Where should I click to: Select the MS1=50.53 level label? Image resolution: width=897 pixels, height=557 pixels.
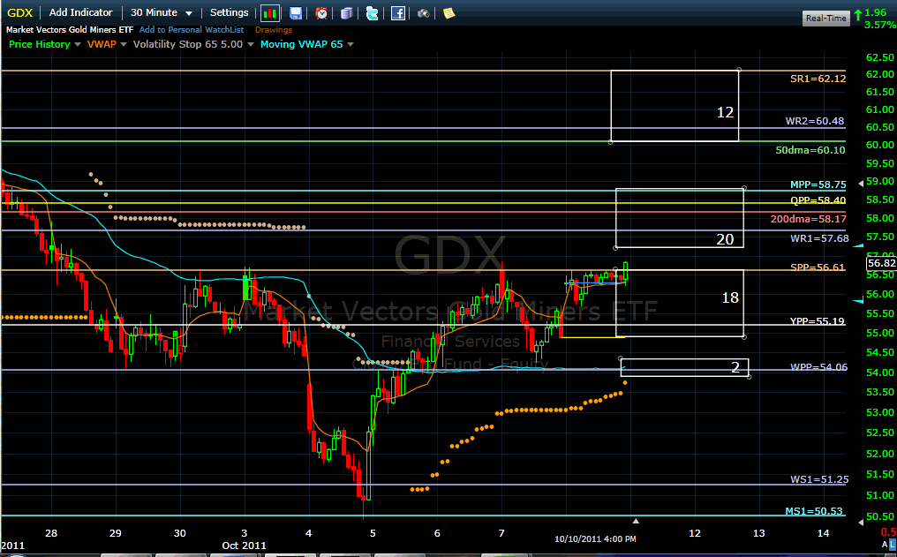(814, 511)
